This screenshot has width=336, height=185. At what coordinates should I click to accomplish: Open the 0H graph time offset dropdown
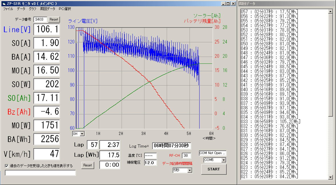[x=82, y=134]
